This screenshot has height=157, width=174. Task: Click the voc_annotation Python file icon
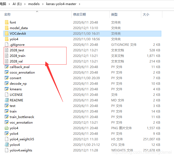click(7, 122)
